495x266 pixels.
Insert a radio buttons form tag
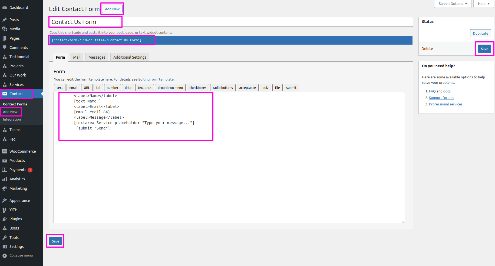tap(223, 88)
